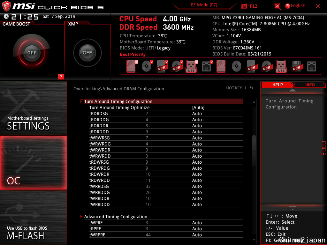Image resolution: width=327 pixels, height=245 pixels.
Task: Select the tWRRDDD timing row
Action: tap(166, 204)
